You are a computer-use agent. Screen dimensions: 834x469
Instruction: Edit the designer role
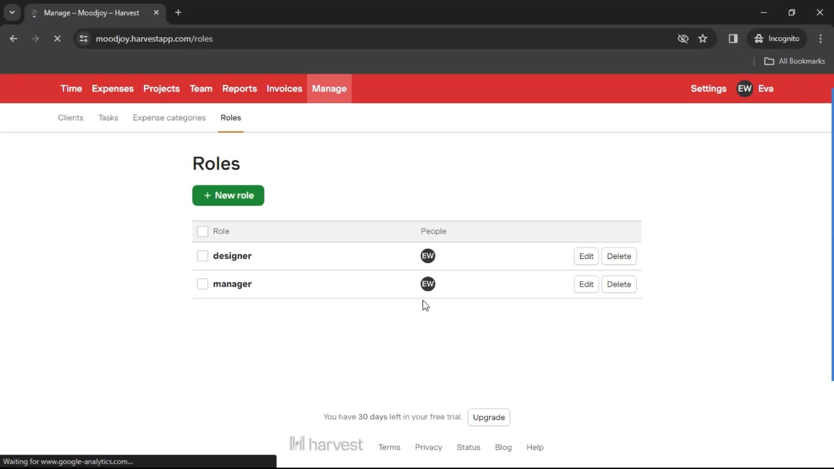point(586,256)
